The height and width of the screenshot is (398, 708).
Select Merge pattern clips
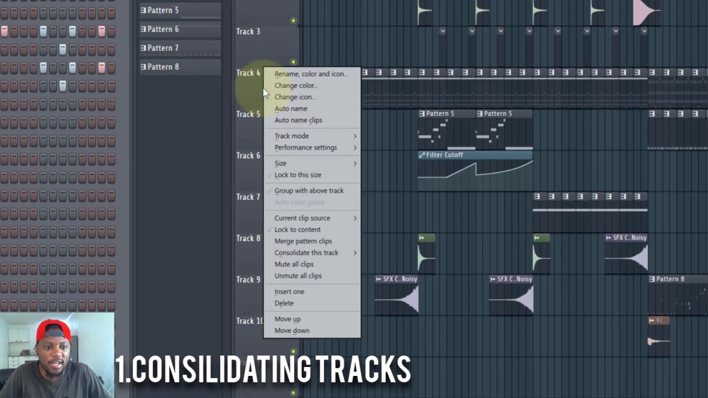click(x=303, y=241)
